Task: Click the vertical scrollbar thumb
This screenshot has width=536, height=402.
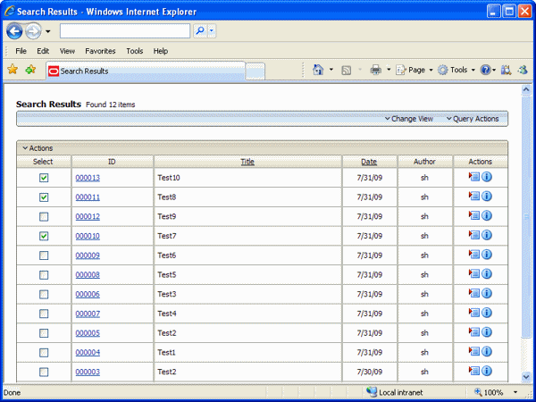Action: click(x=526, y=217)
